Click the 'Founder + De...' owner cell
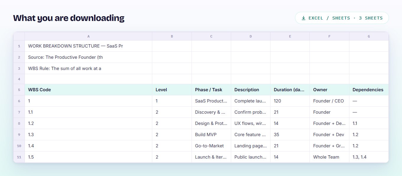Screen dimensions: 402x176 (x=329, y=123)
